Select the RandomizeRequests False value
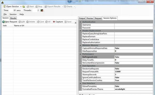Screen dimensions: 155x95 pyautogui.click(x=134, y=69)
